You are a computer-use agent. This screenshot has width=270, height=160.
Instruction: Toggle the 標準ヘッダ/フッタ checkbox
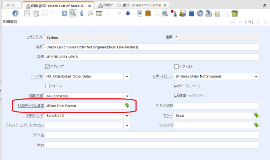click(x=177, y=96)
